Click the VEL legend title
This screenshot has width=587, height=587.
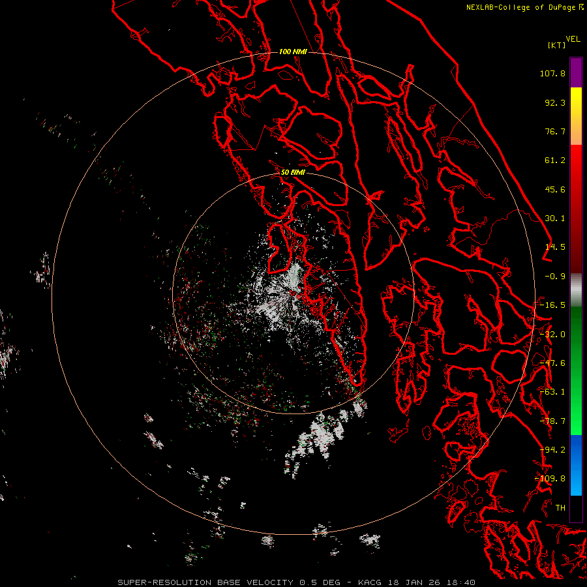[x=573, y=39]
